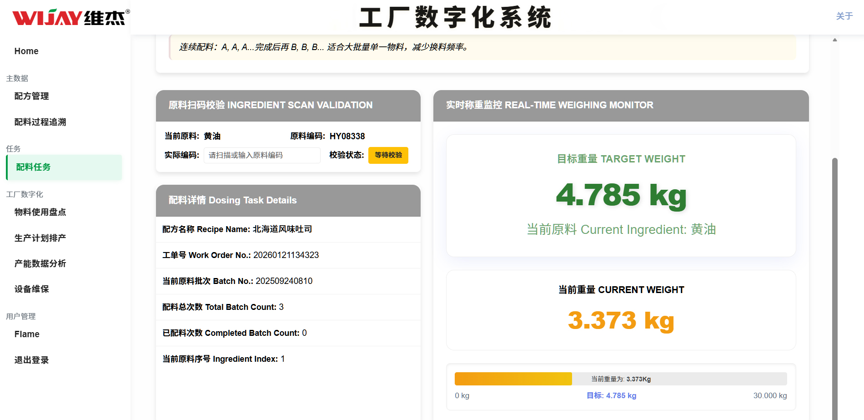Image resolution: width=864 pixels, height=420 pixels.
Task: Click the 工厂数字化系统 page title
Action: click(455, 18)
